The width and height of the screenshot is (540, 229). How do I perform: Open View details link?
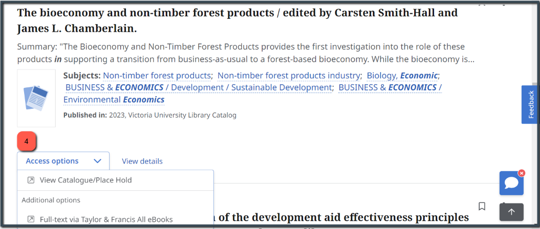point(142,161)
